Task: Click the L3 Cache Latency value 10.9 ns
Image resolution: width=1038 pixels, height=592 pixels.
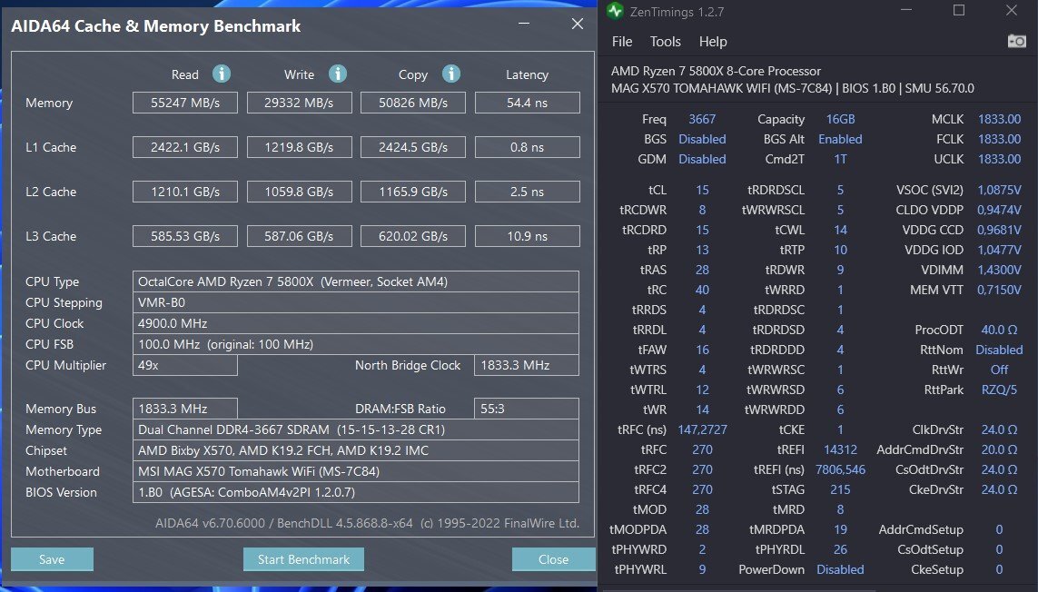Action: 527,236
